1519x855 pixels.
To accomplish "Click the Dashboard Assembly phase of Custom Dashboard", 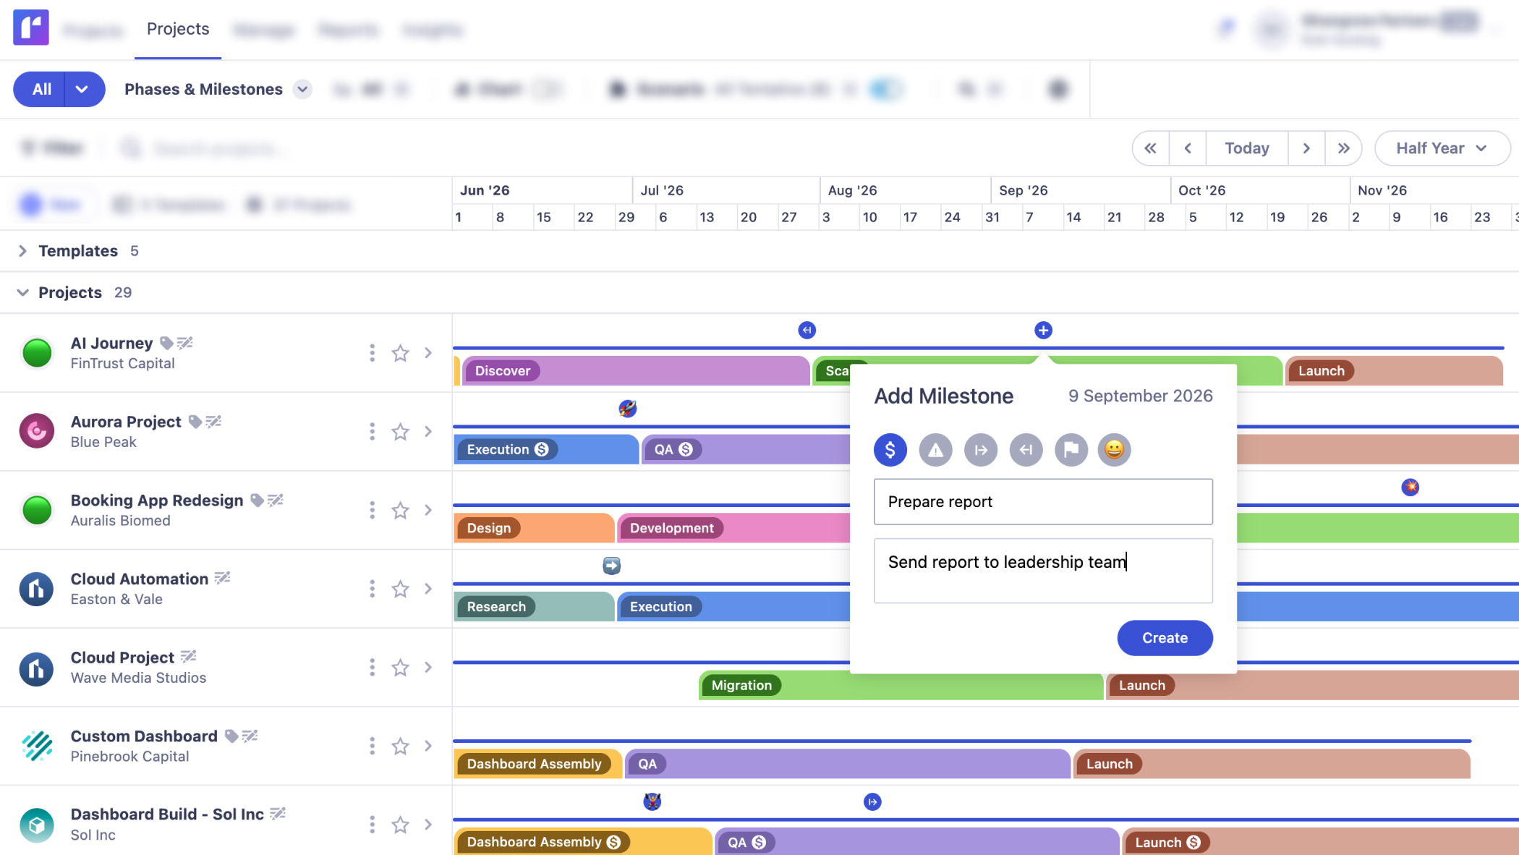I will click(x=538, y=764).
